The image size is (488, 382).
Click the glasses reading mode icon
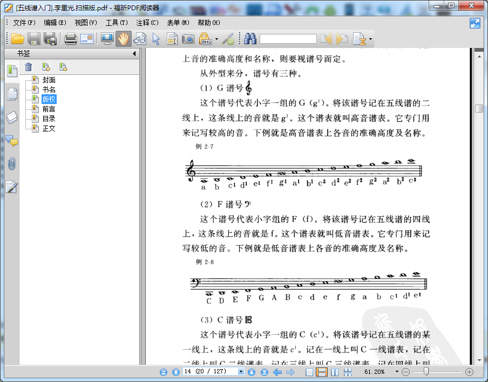(x=140, y=39)
